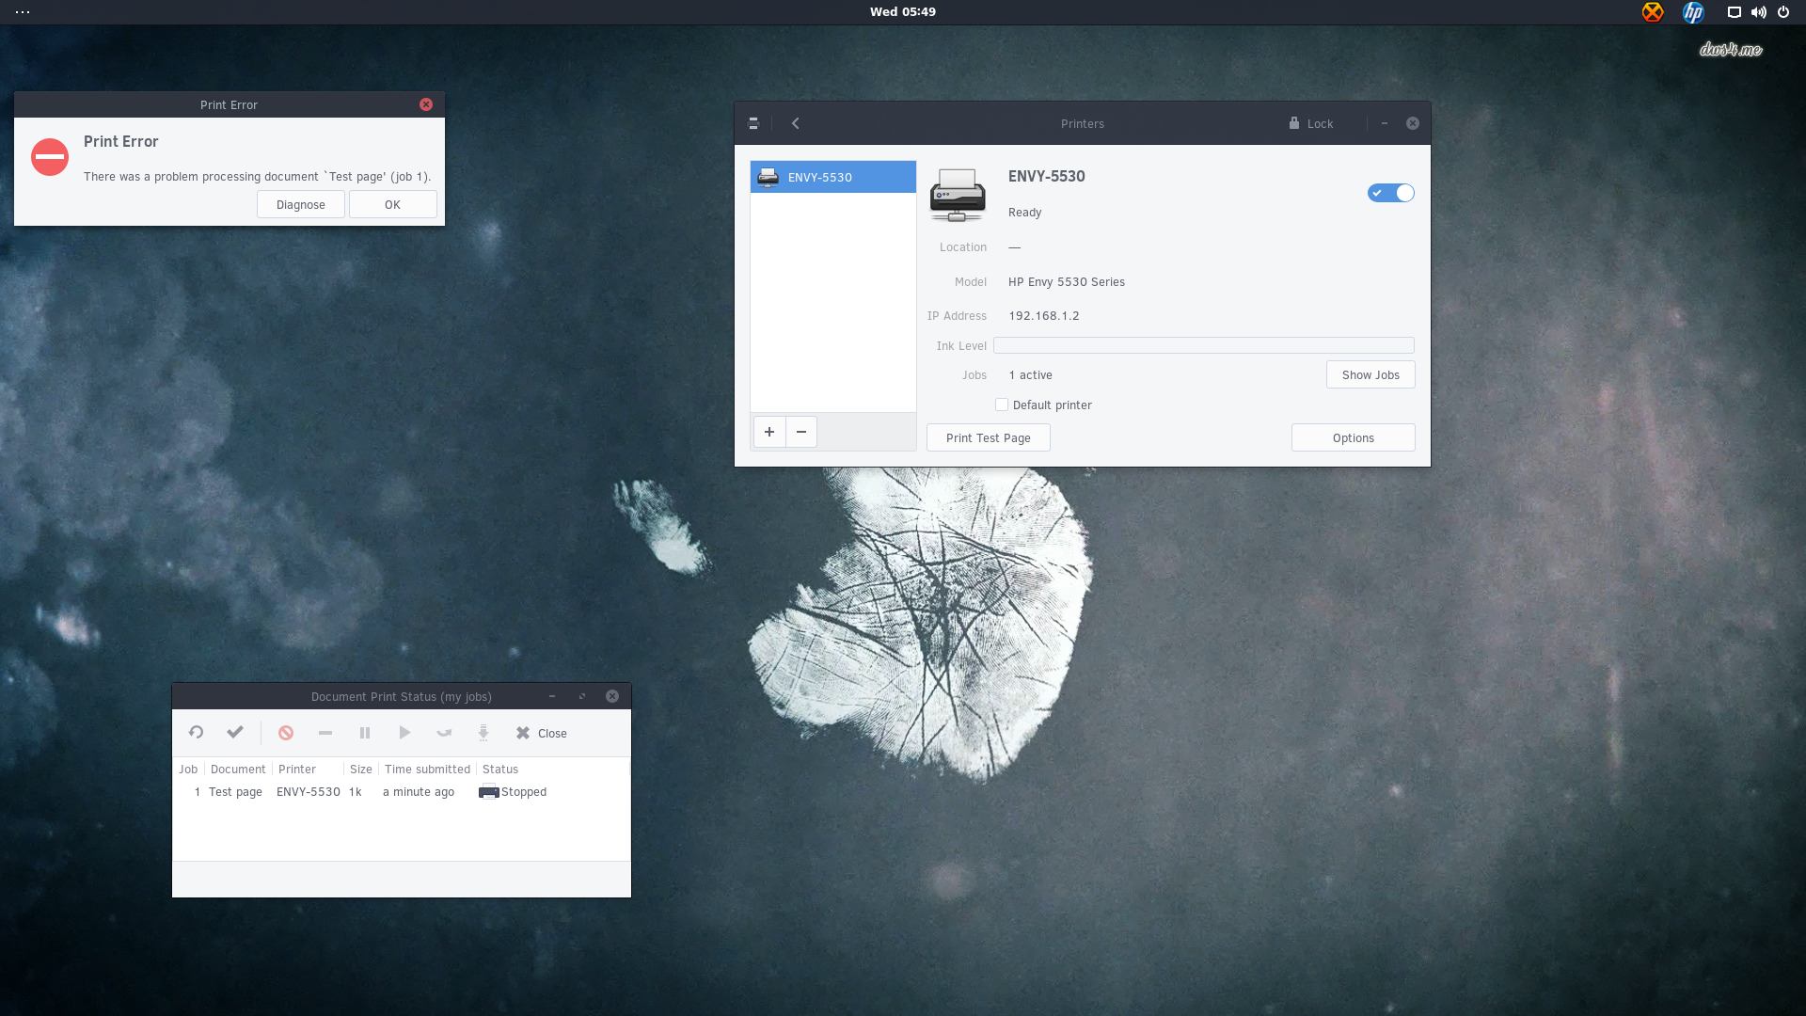
Task: Click the Location dash field
Action: [x=1015, y=247]
